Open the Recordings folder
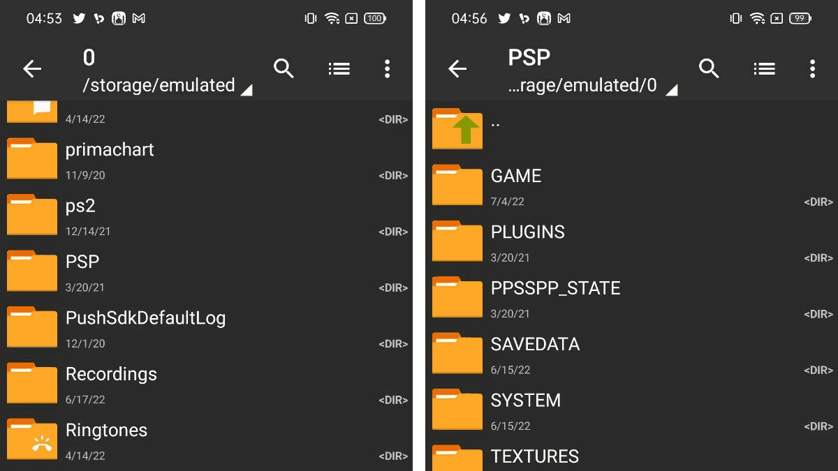Viewport: 838px width, 471px height. (111, 375)
